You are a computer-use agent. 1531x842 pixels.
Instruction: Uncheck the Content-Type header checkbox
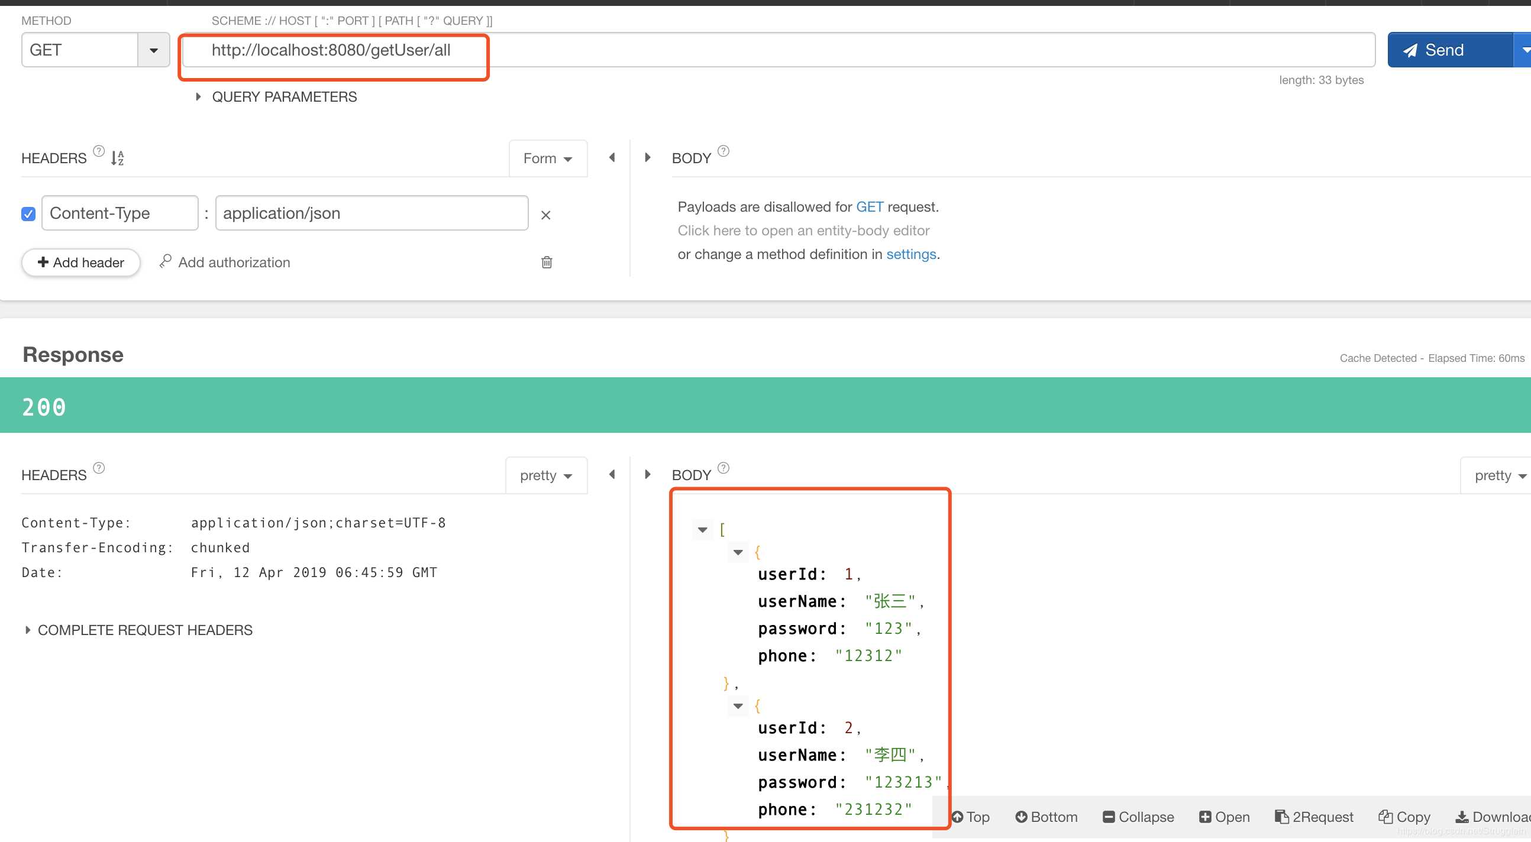tap(28, 214)
